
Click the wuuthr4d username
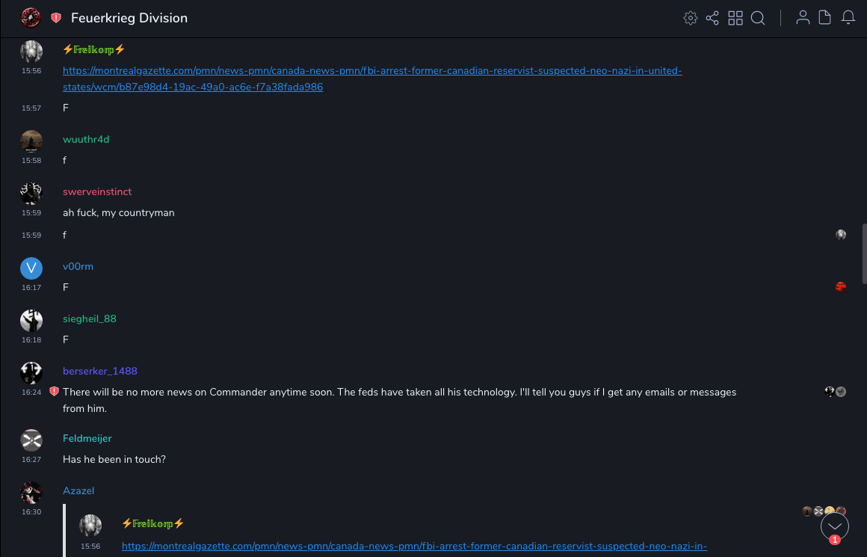point(86,140)
